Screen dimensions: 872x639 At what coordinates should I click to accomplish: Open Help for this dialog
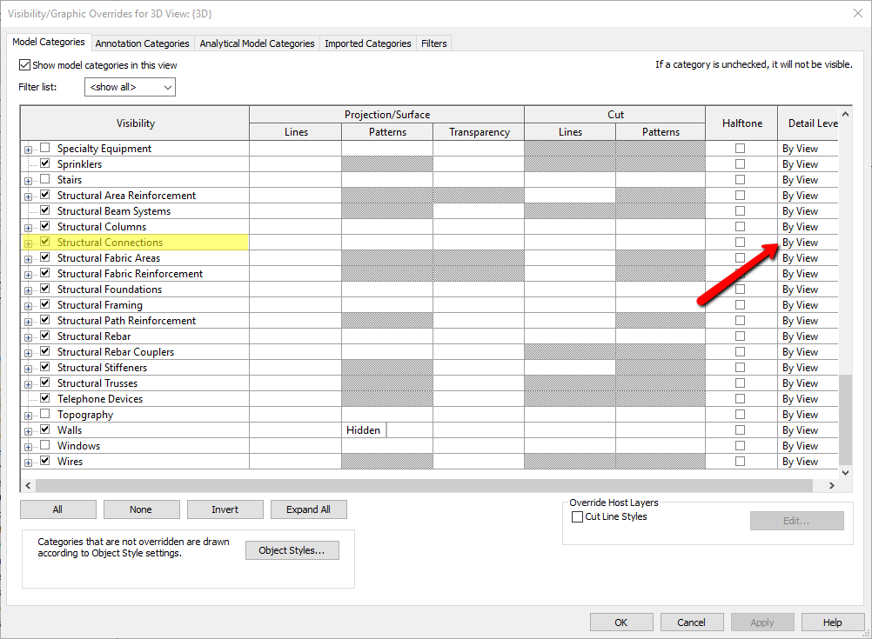pos(833,622)
